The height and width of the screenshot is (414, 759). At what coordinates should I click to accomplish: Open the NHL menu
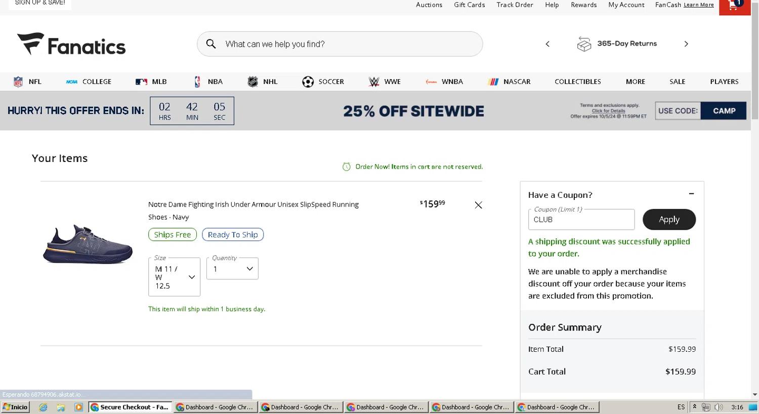click(262, 81)
